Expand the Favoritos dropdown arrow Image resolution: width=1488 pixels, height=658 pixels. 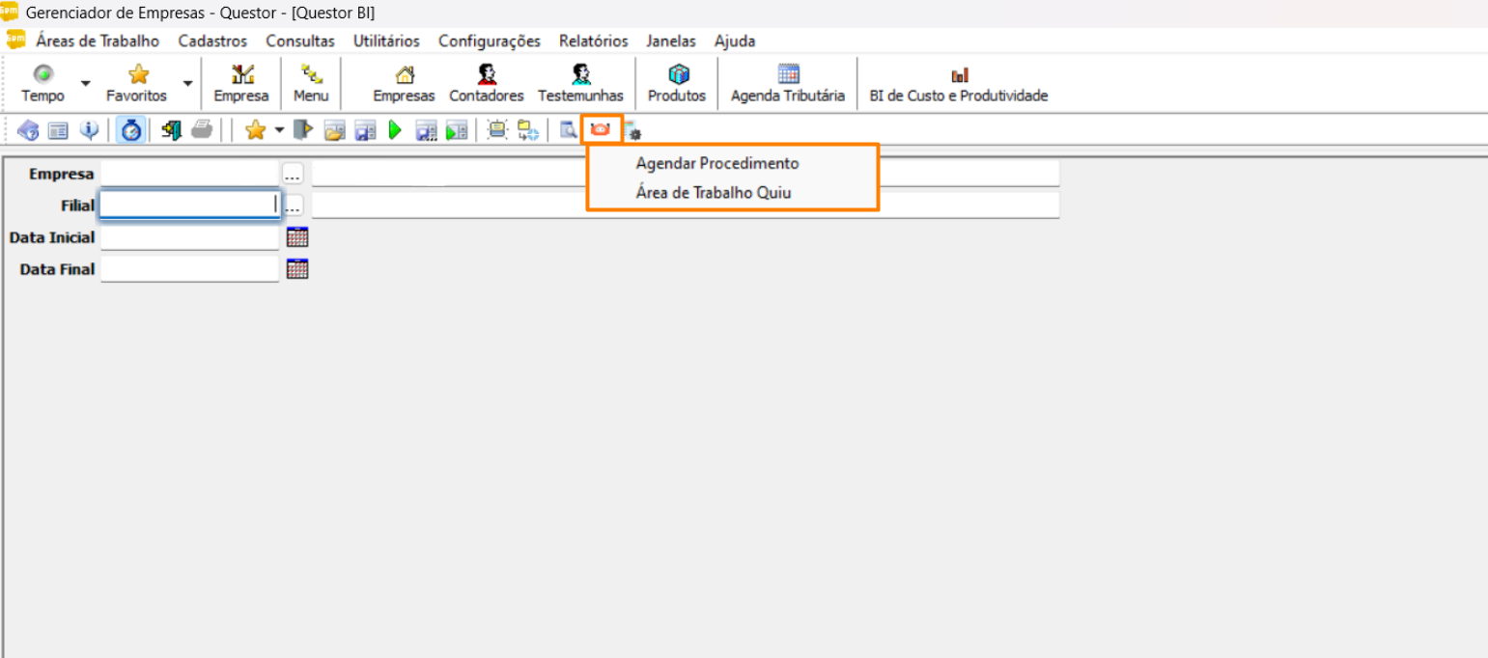click(188, 84)
